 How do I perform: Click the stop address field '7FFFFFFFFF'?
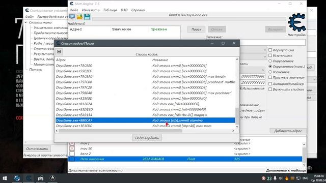click(x=253, y=82)
